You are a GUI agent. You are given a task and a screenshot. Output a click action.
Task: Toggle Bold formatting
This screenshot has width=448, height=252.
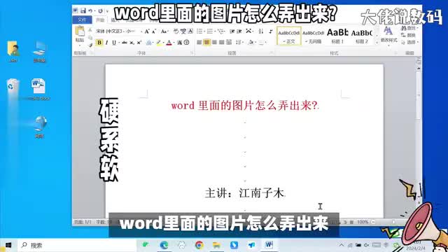pyautogui.click(x=99, y=43)
